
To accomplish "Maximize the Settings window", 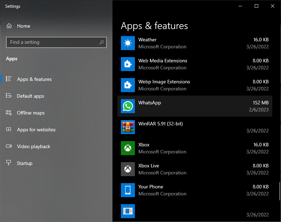I will 256,6.
